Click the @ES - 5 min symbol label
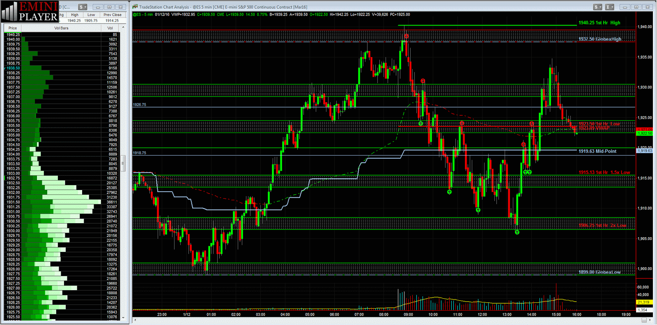The height and width of the screenshot is (325, 657). coord(143,14)
